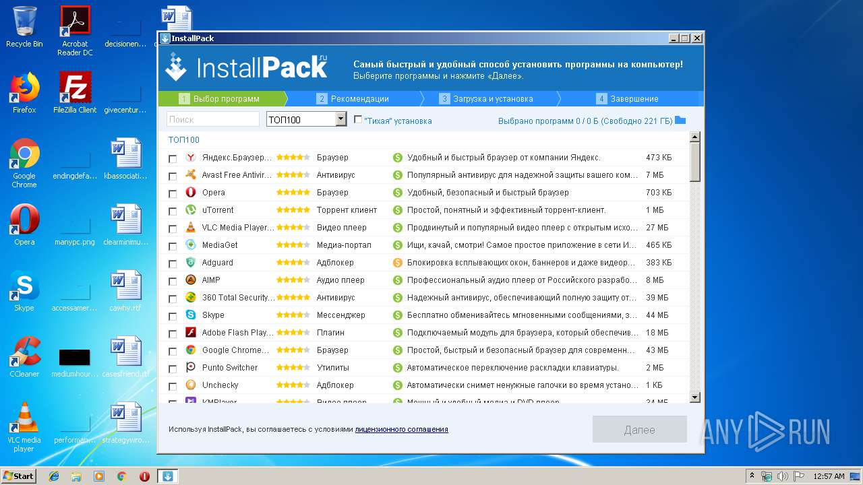Click the VLC Media Player row icon
This screenshot has width=863, height=485.
191,227
